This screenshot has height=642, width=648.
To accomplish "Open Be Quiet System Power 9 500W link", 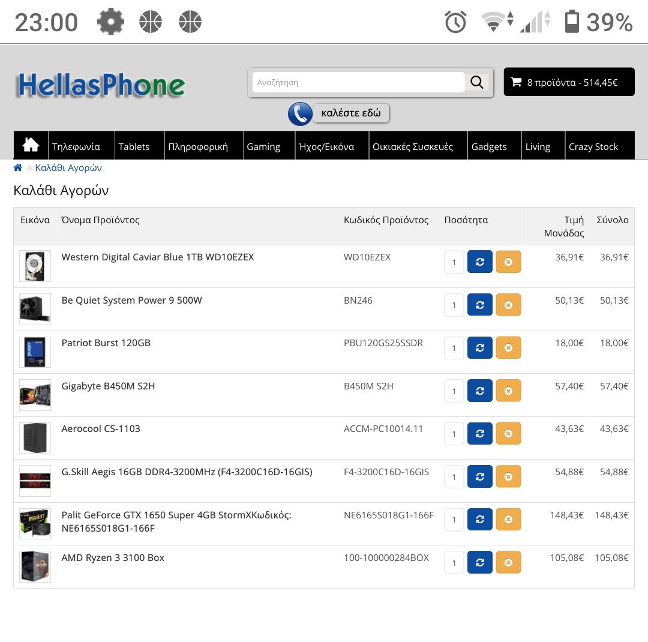I will [x=131, y=300].
